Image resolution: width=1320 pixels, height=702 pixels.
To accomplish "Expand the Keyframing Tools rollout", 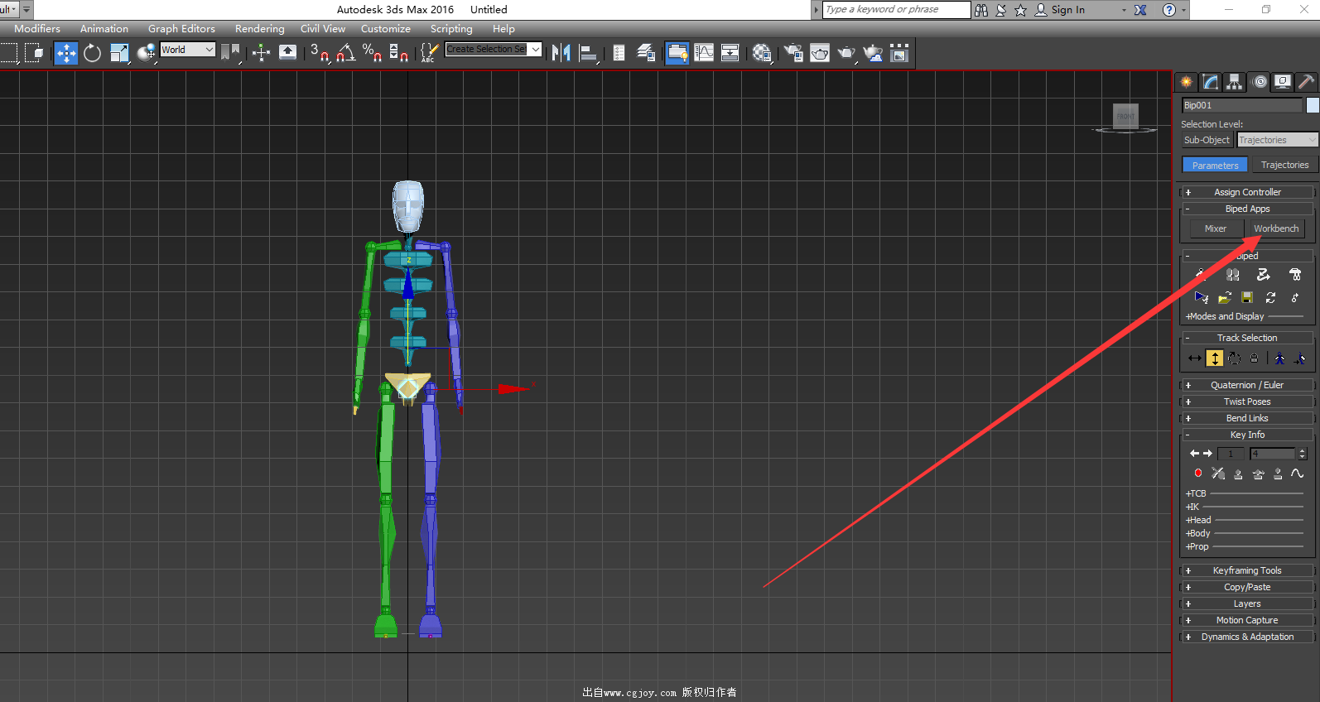I will tap(1247, 570).
